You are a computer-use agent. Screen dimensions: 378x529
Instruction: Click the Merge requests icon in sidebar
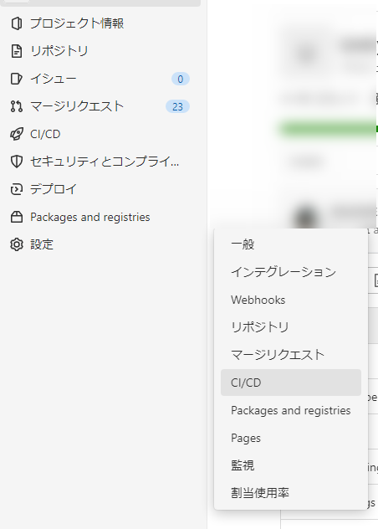click(x=17, y=106)
